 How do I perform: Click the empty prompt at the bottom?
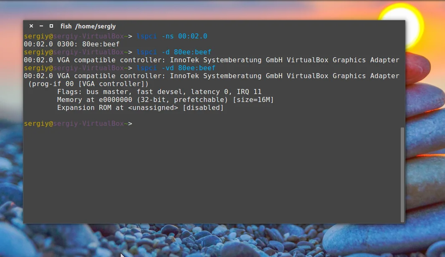pos(78,124)
